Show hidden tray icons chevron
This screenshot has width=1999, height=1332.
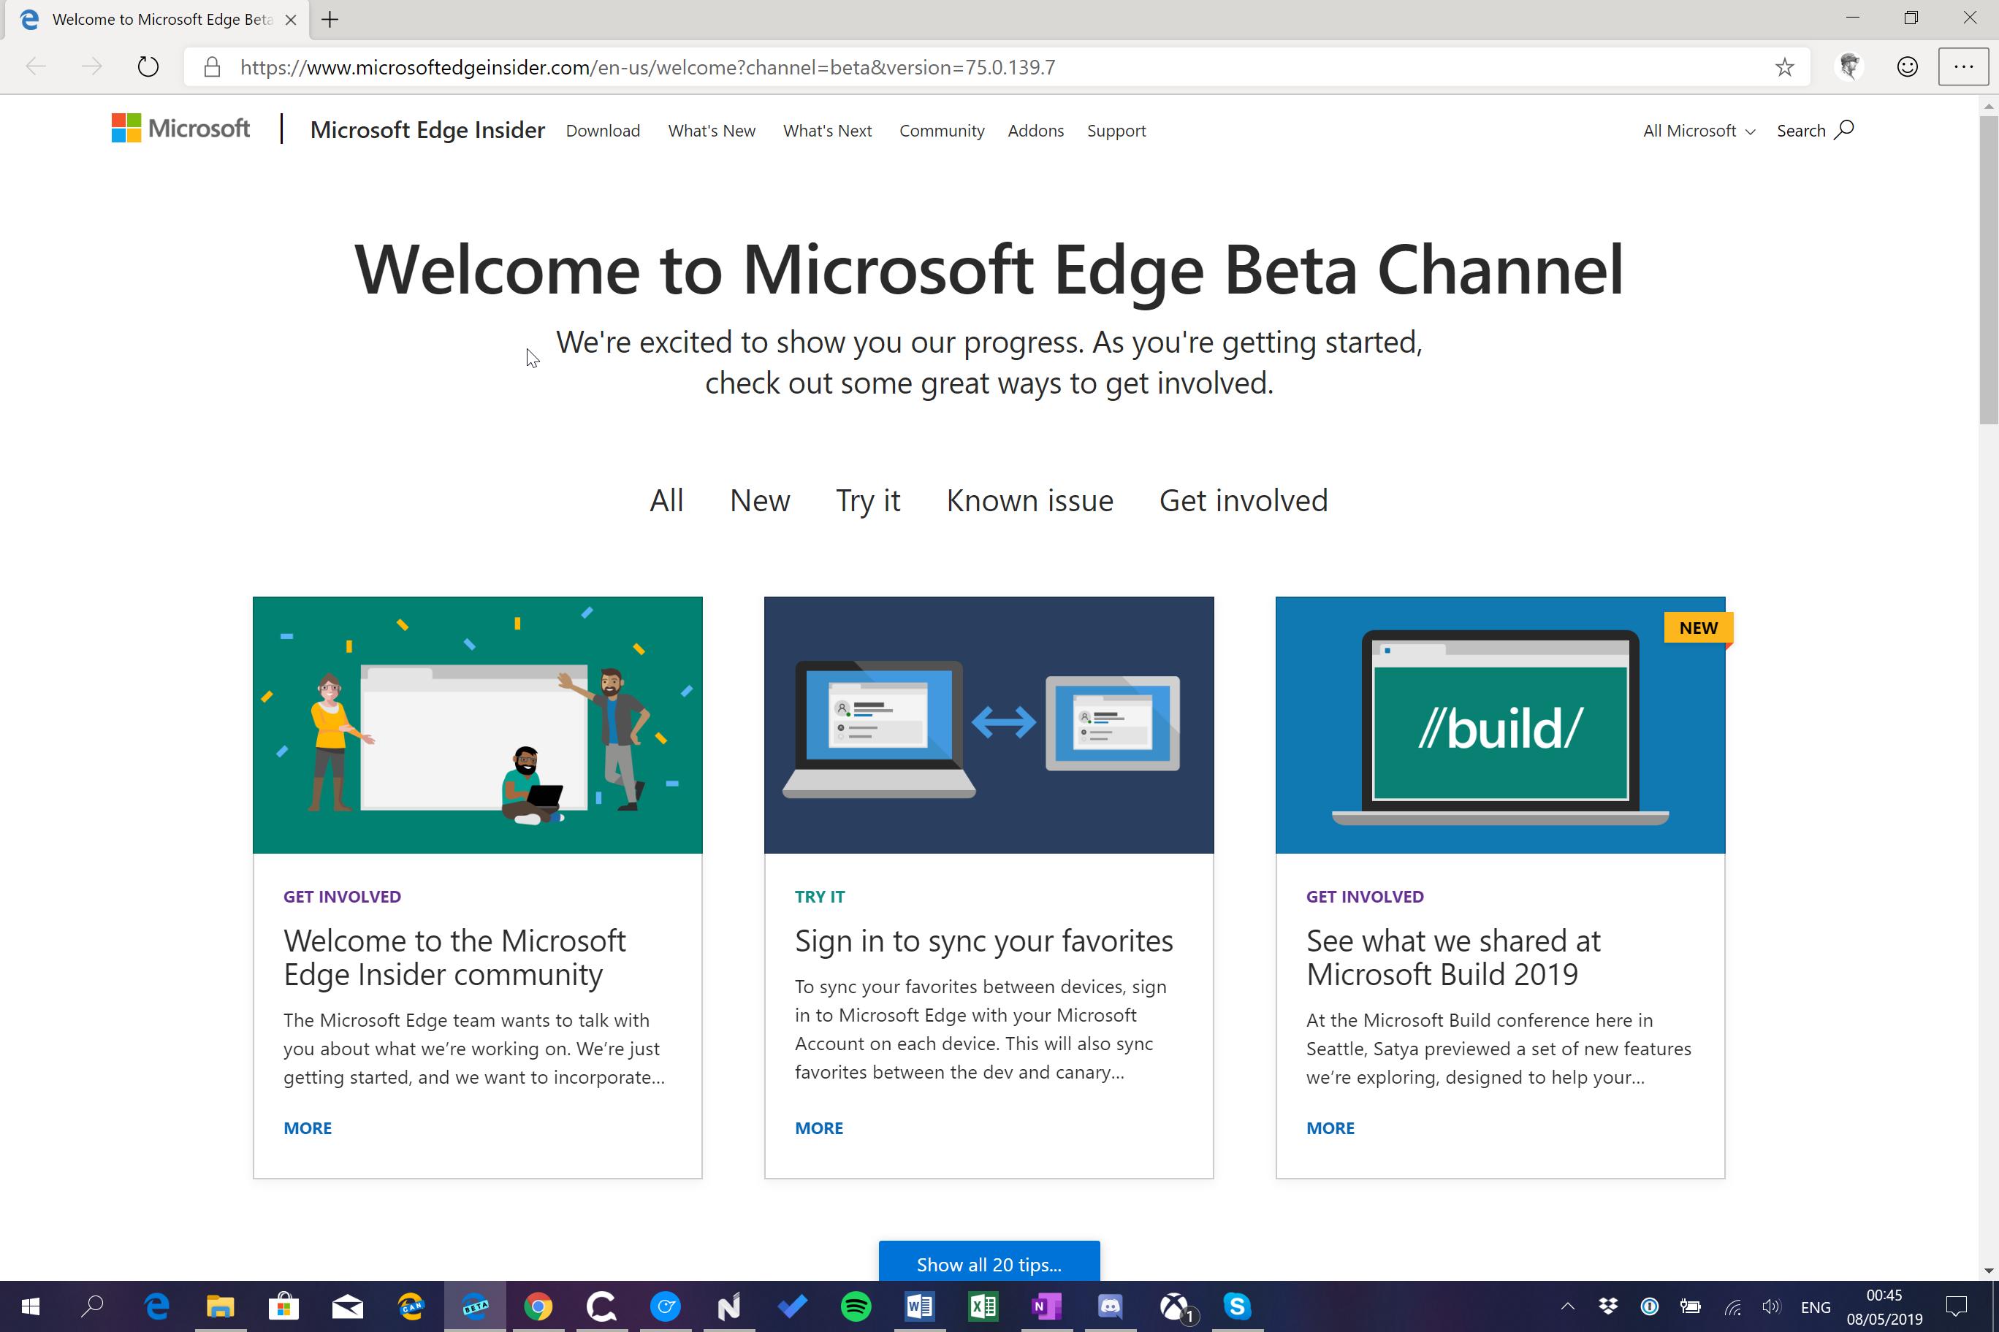1567,1306
